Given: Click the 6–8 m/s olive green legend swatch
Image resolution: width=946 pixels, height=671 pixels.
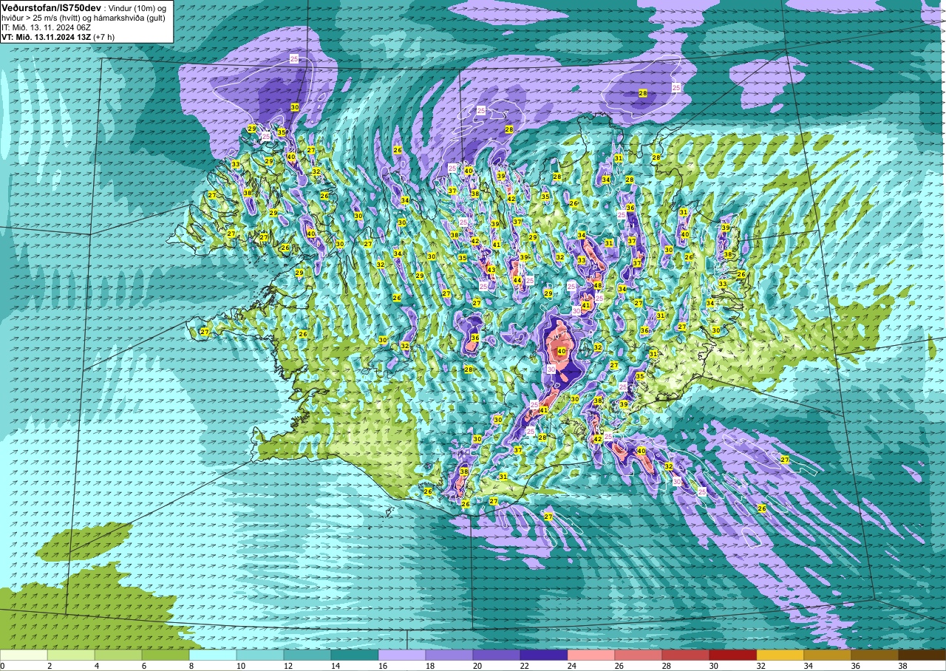Looking at the screenshot, I should [x=166, y=655].
